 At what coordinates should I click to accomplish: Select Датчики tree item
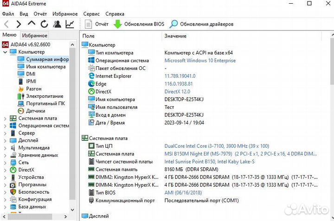point(35,111)
